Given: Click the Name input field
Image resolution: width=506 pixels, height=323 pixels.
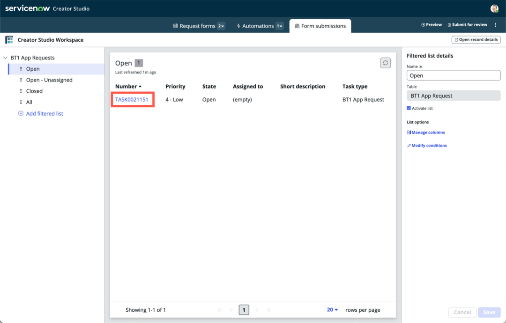Looking at the screenshot, I should click(454, 75).
